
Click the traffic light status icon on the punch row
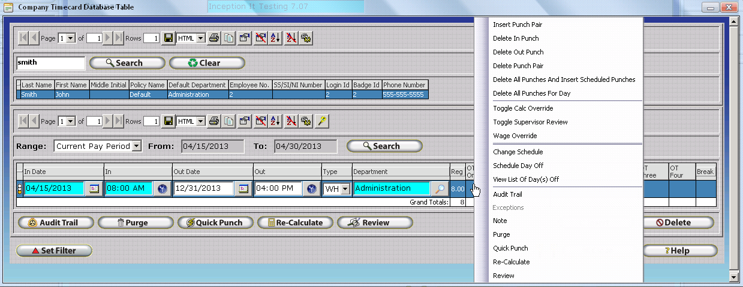[x=19, y=188]
